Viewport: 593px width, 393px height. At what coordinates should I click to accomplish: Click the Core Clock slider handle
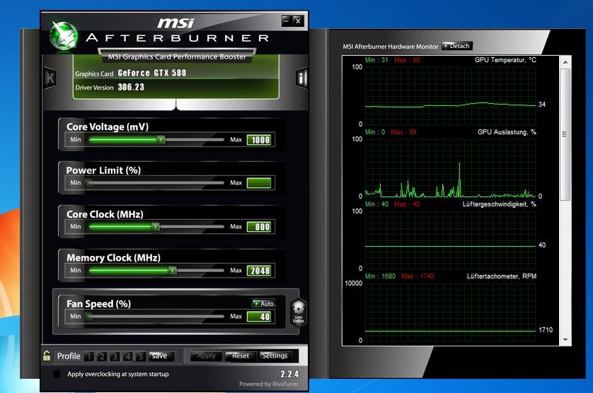click(x=156, y=227)
